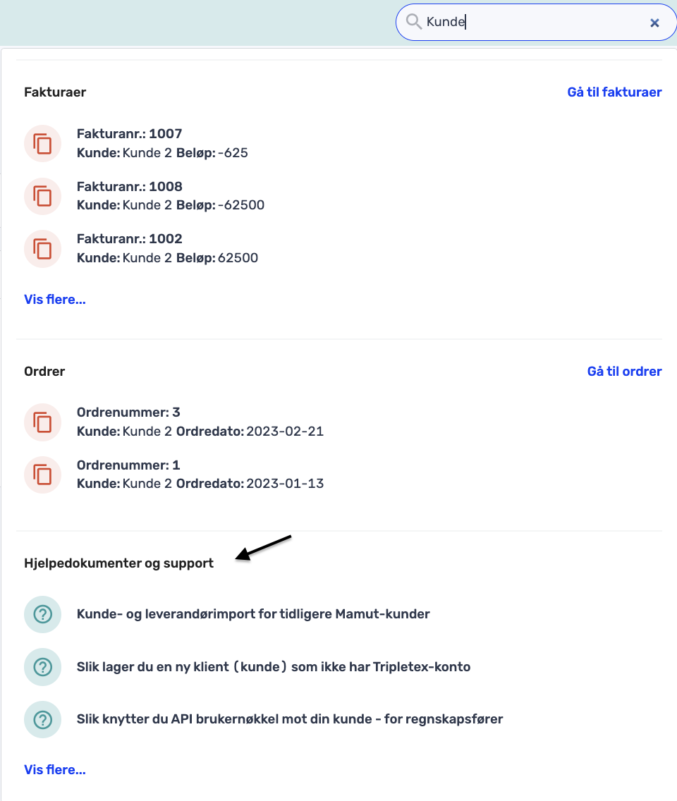Click help icon beside Mamut-kunder article

[42, 614]
